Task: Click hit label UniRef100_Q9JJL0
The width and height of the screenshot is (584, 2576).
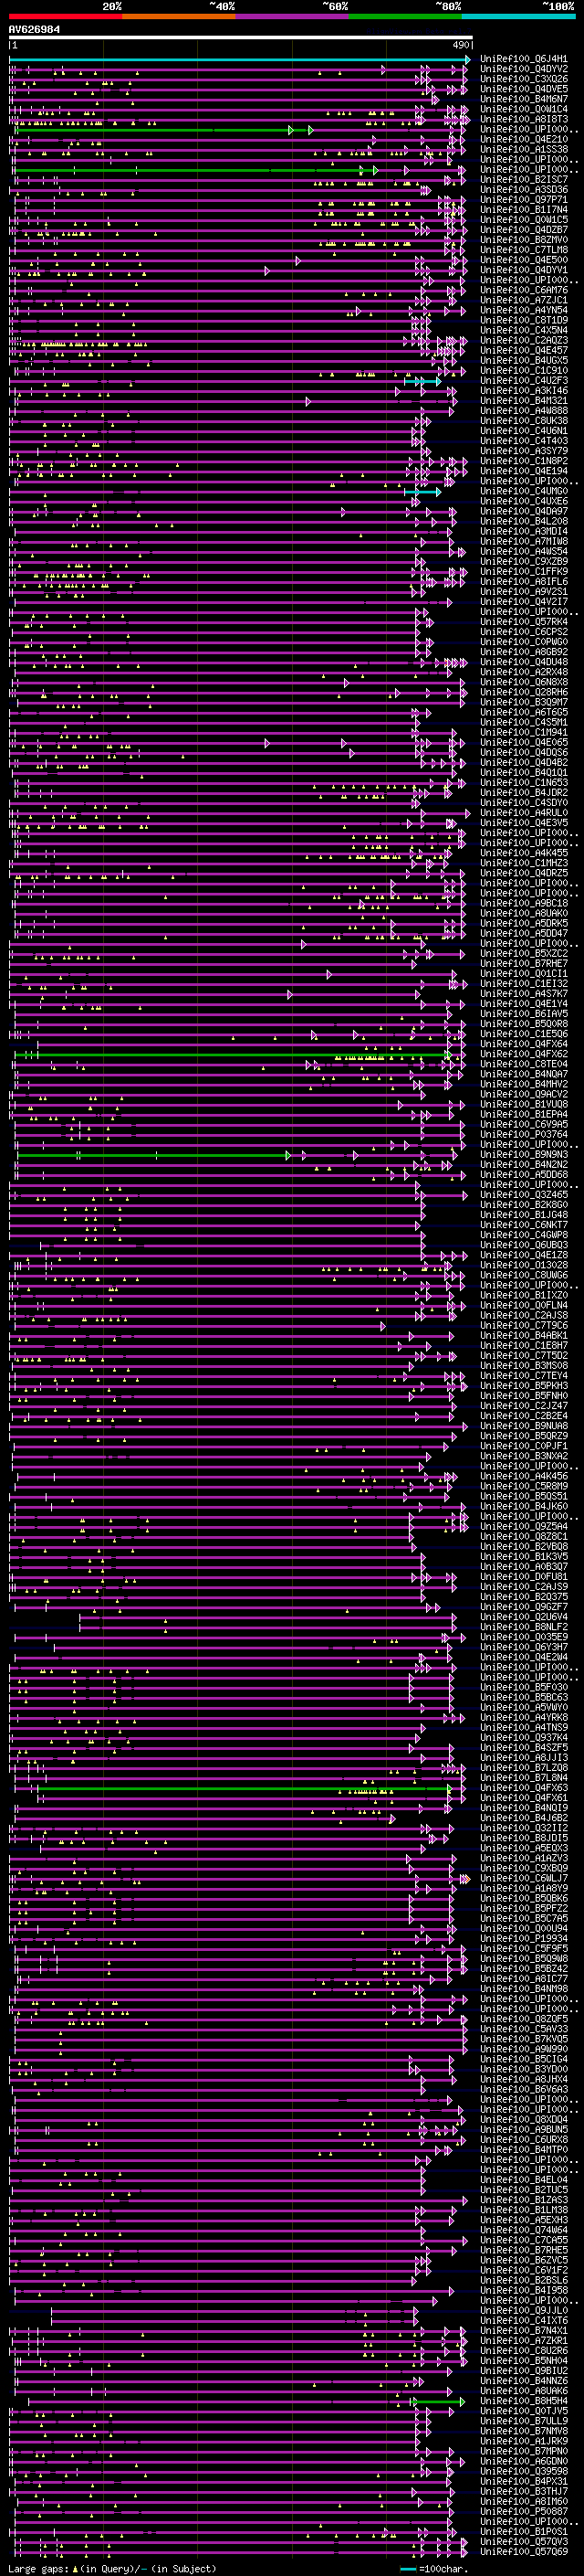Action: pyautogui.click(x=523, y=2310)
